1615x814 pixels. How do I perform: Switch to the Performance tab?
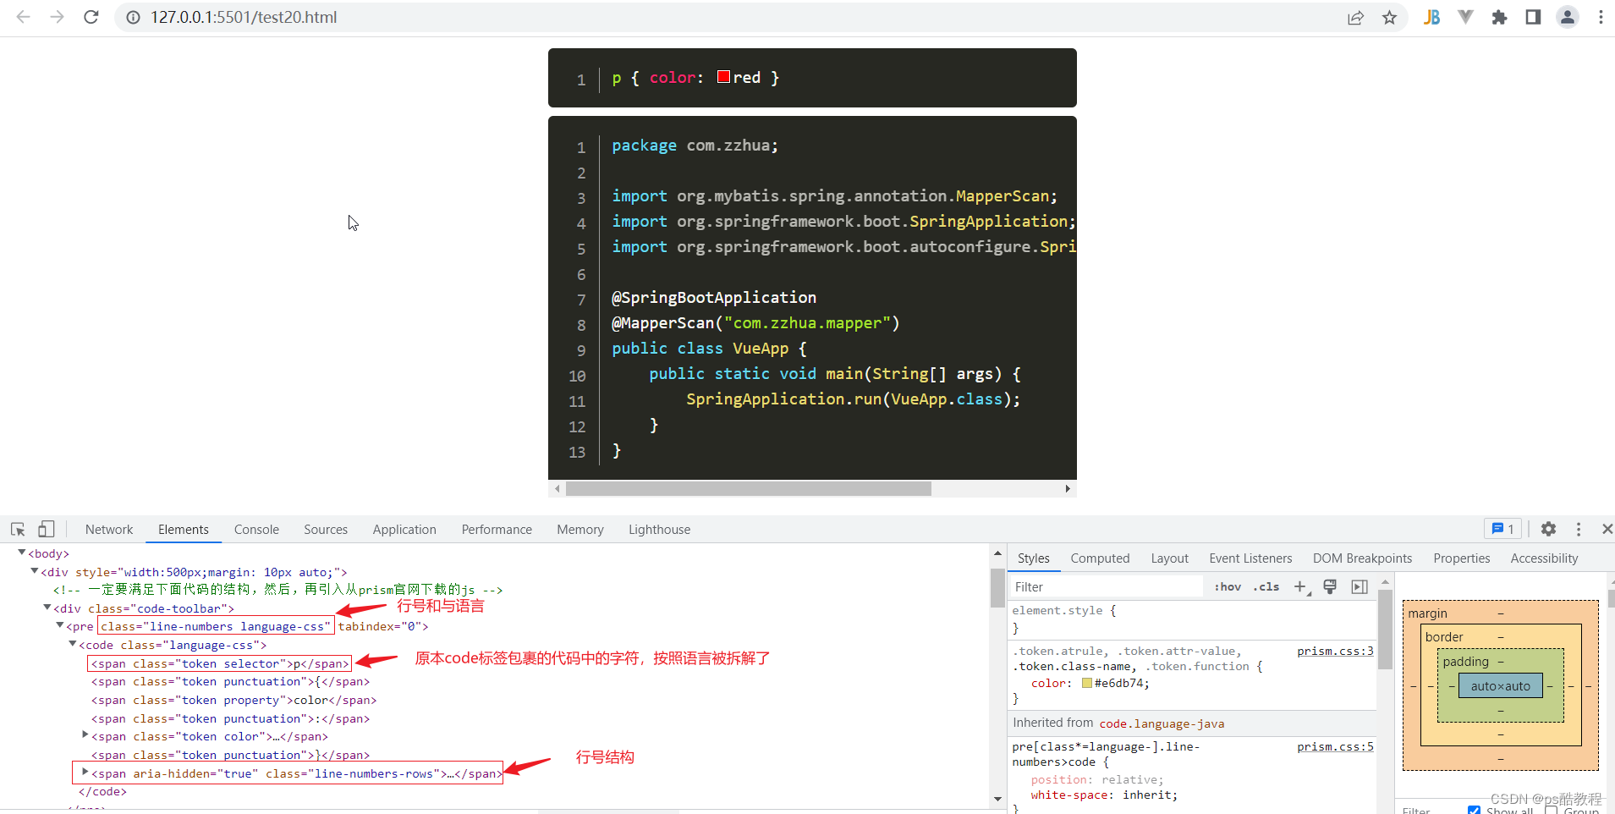tap(497, 529)
